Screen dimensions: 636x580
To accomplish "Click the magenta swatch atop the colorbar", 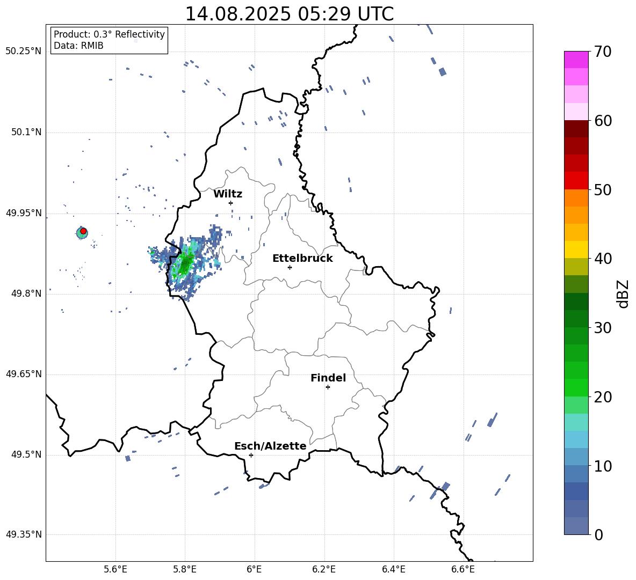I will click(576, 60).
